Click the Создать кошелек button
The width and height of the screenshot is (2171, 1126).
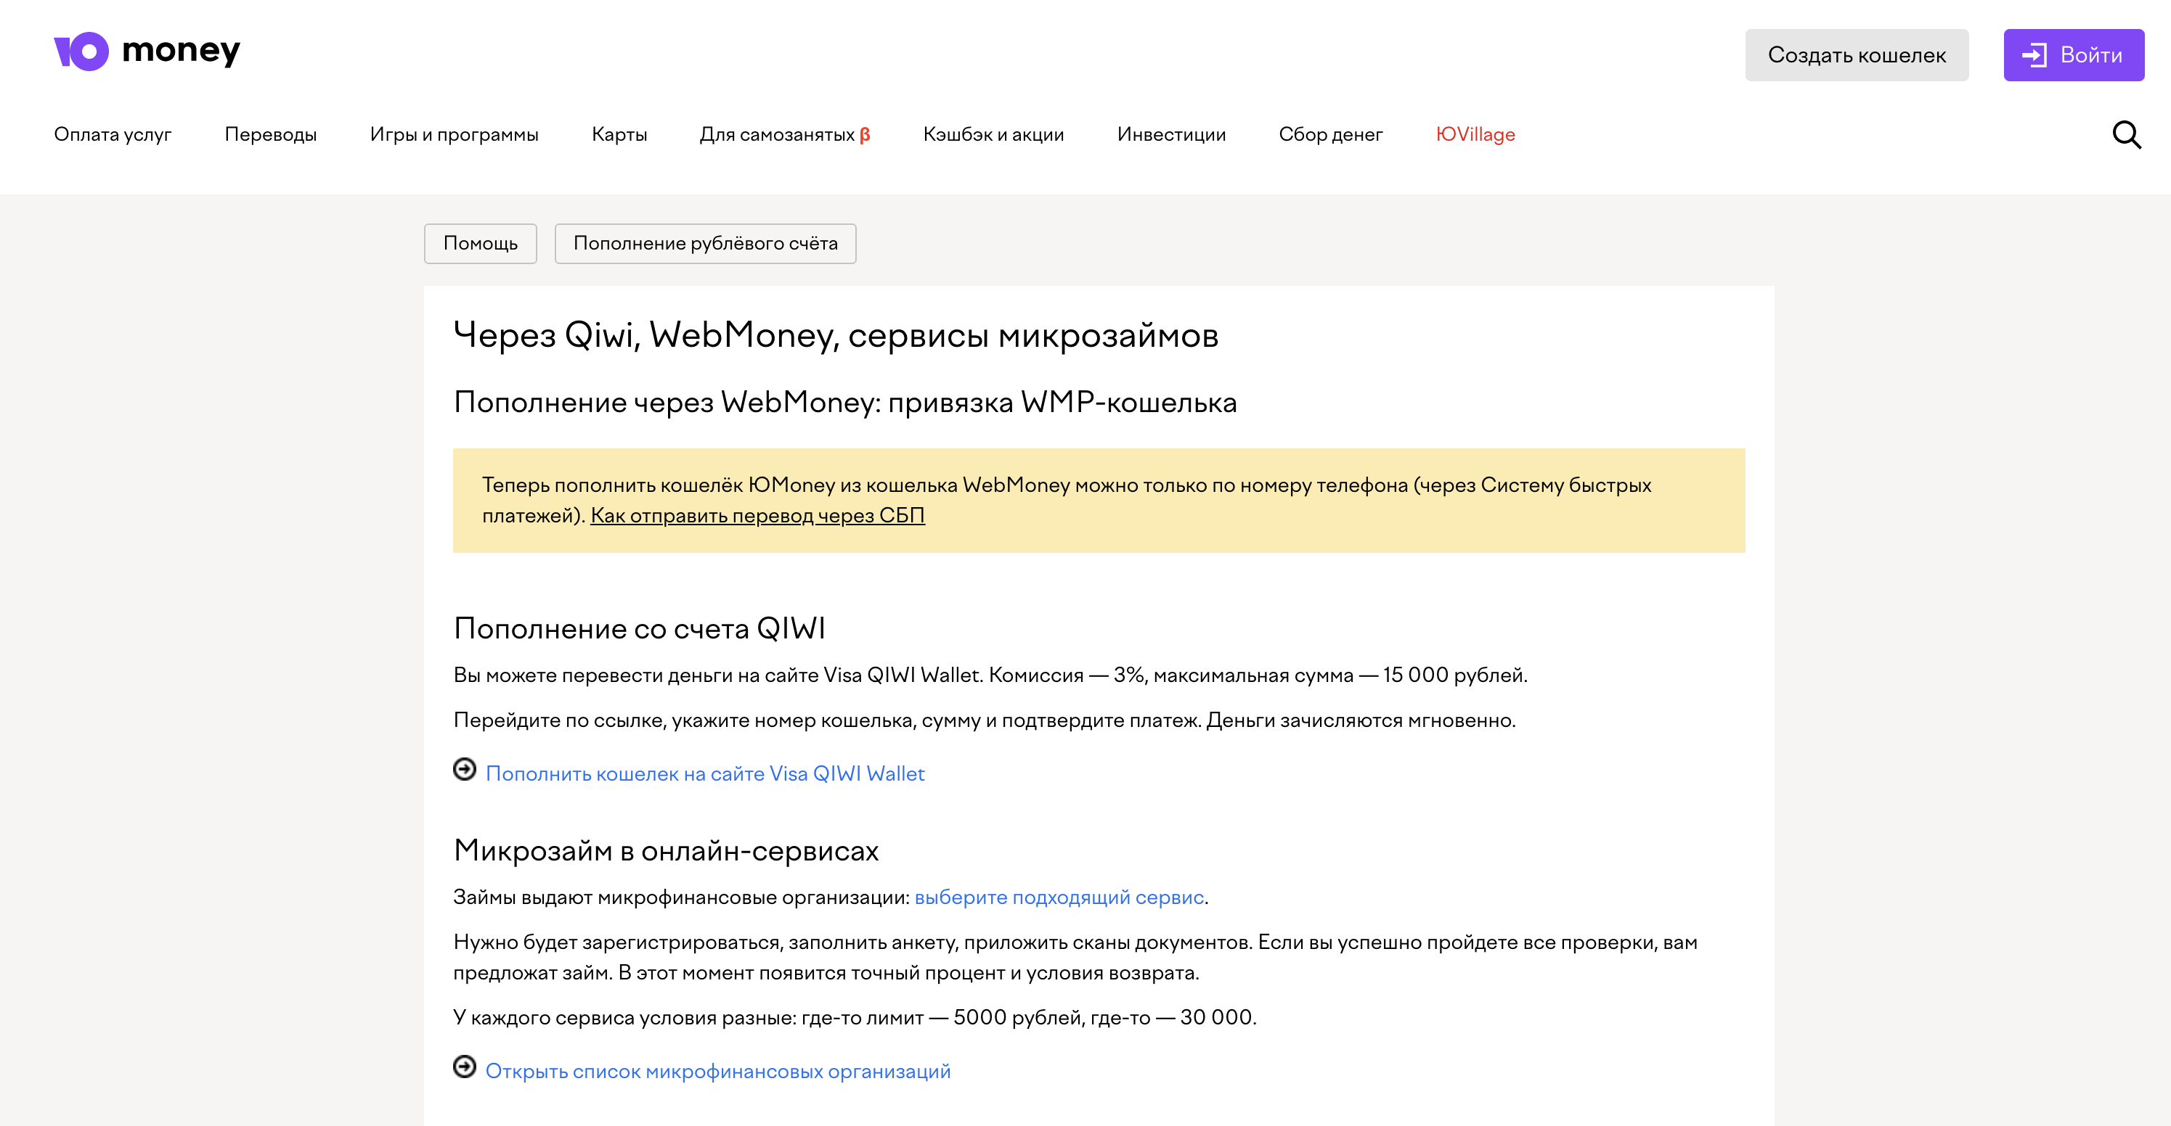pos(1857,54)
